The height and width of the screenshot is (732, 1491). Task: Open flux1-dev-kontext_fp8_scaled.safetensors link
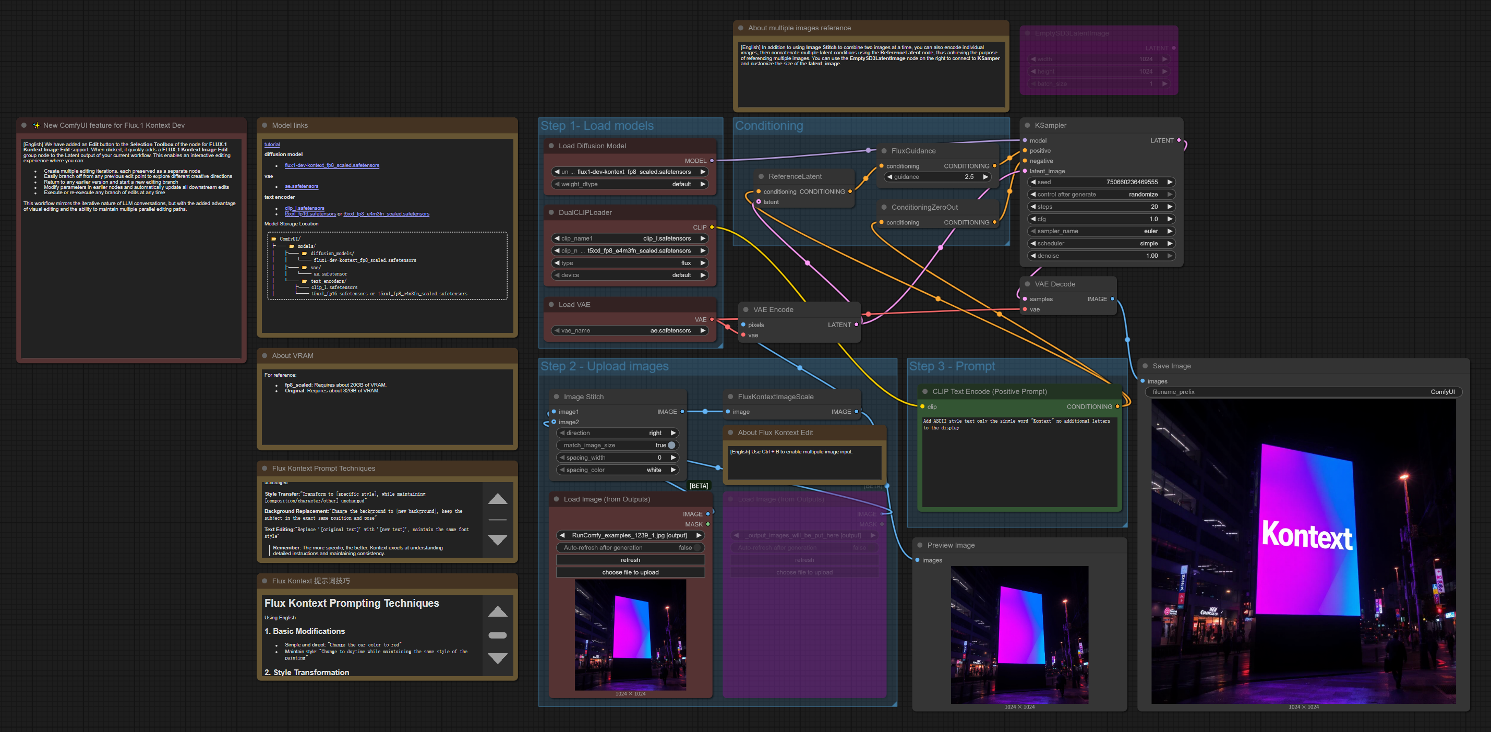tap(332, 165)
